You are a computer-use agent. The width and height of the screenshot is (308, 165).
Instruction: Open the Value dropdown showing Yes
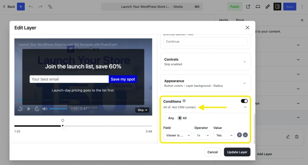coord(224,135)
